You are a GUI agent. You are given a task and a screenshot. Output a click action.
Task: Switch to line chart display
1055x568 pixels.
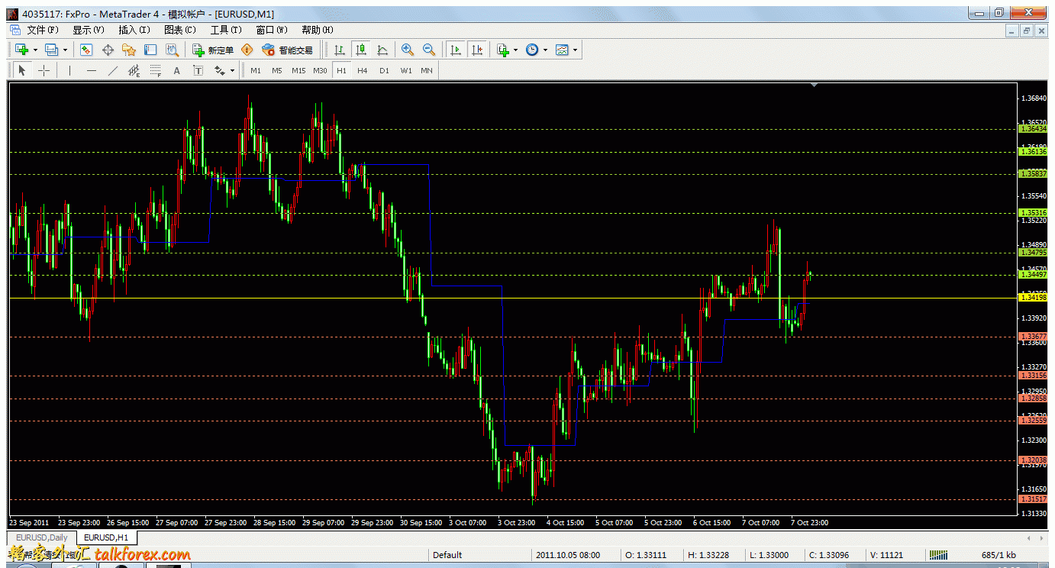(382, 50)
